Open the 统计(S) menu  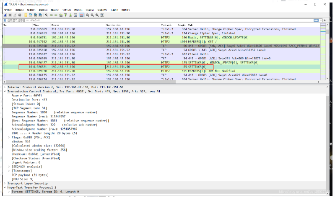click(x=78, y=10)
